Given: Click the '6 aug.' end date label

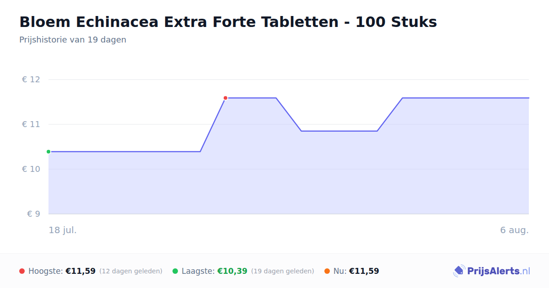Looking at the screenshot, I should 515,230.
